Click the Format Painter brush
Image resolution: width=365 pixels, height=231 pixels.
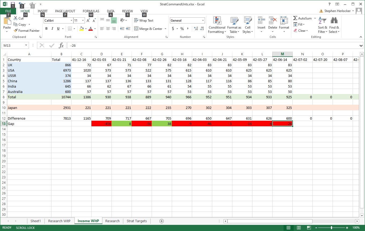click(16, 30)
